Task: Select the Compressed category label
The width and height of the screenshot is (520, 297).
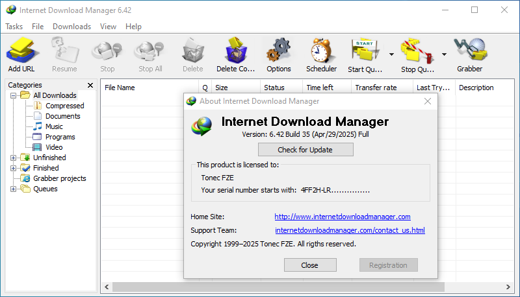Action: point(64,106)
